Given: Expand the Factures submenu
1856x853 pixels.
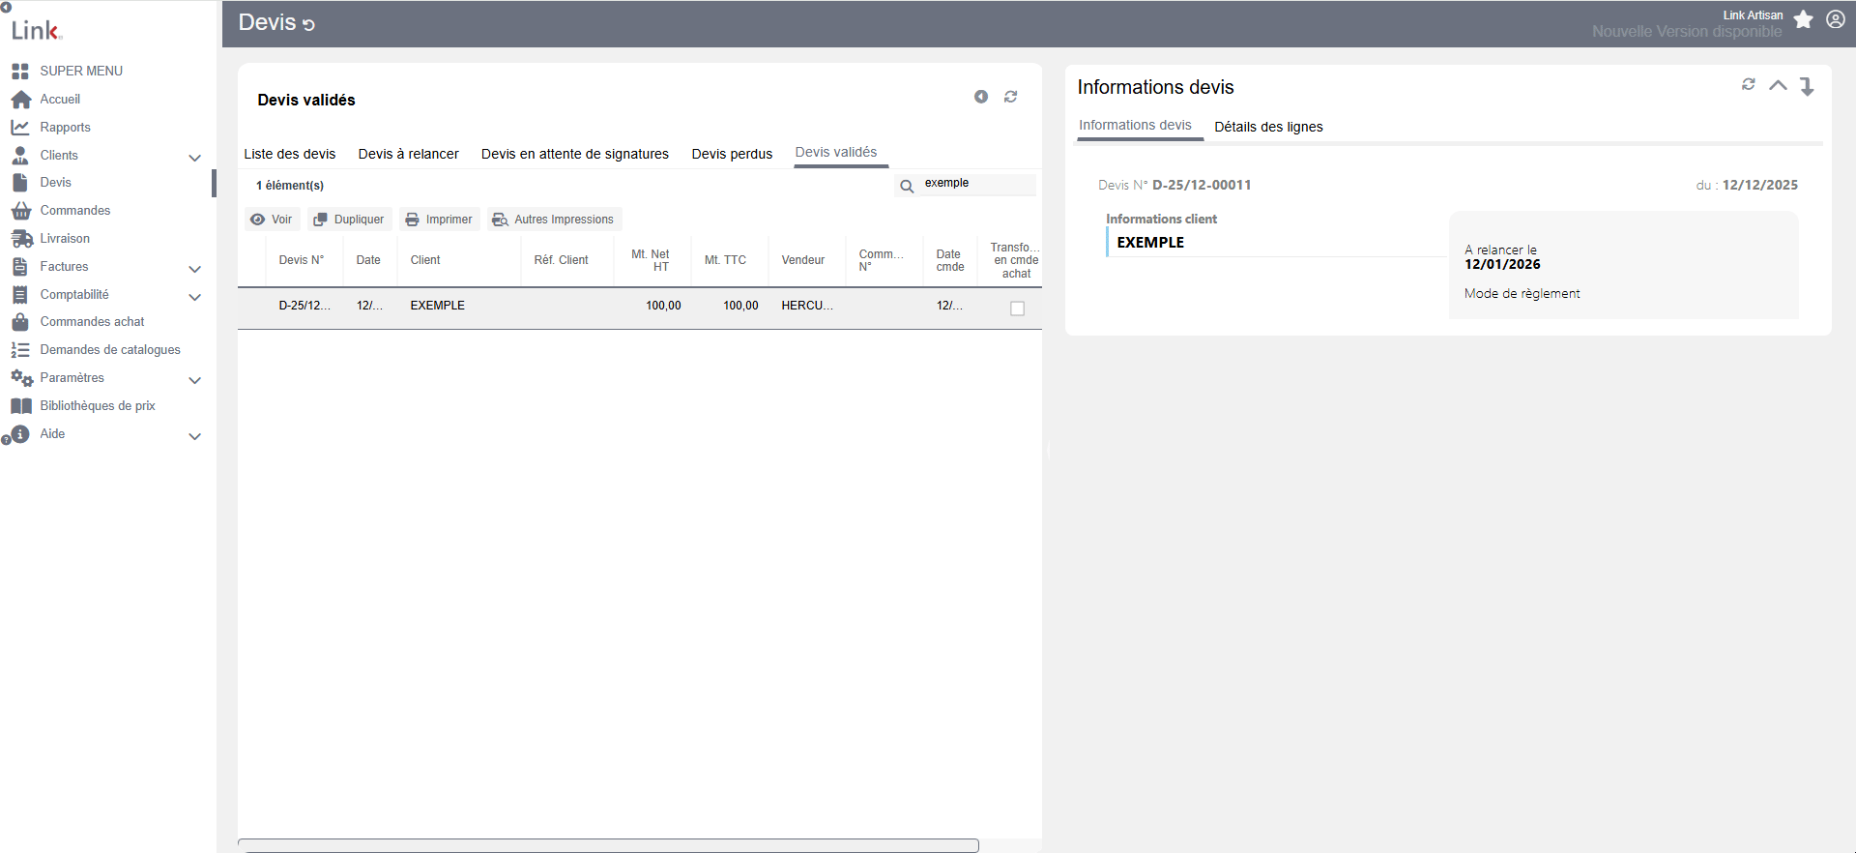Looking at the screenshot, I should 194,269.
